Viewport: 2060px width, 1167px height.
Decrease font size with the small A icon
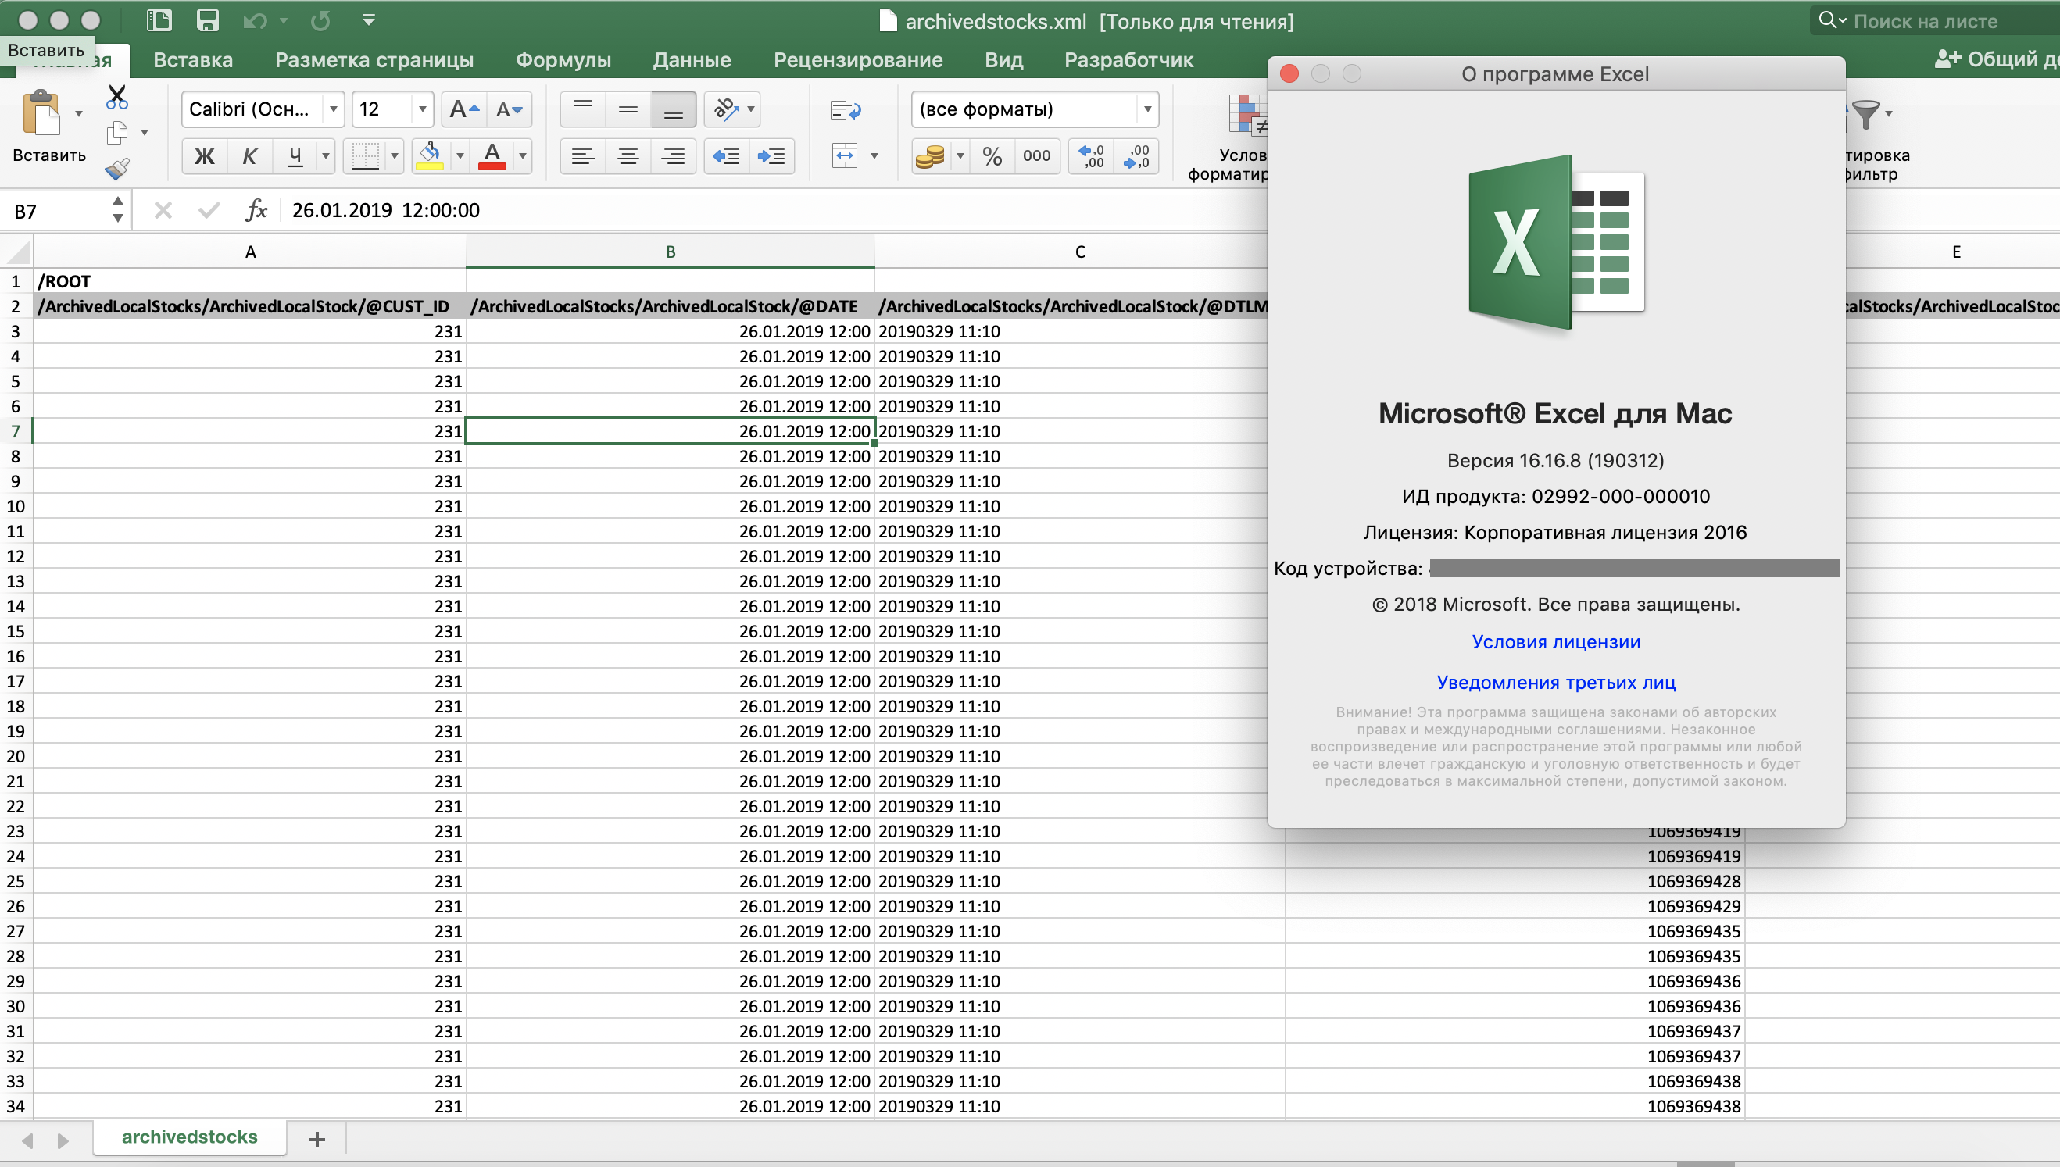(x=510, y=109)
